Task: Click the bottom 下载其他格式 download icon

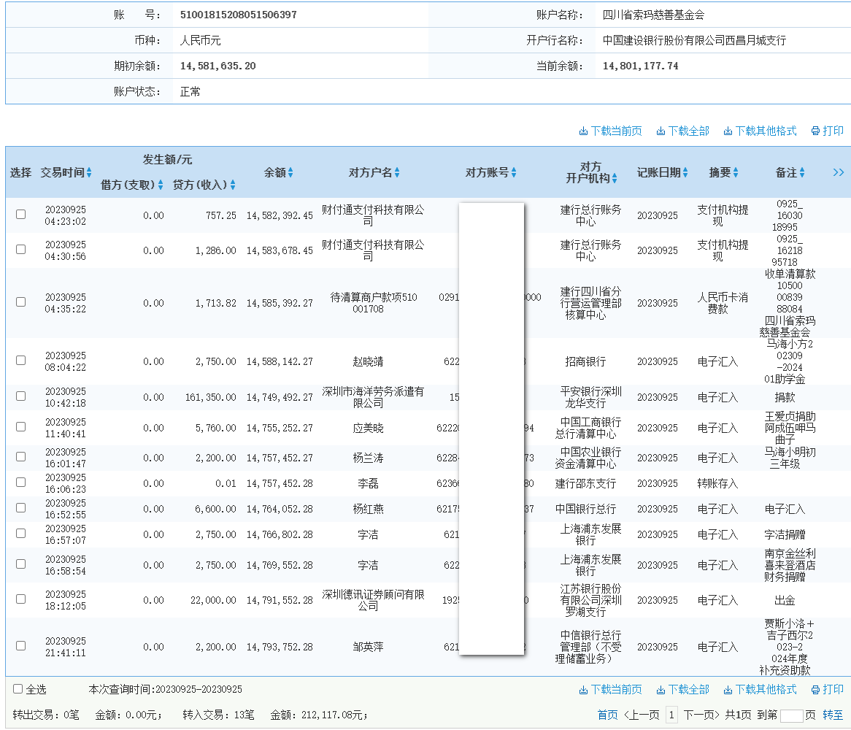Action: pyautogui.click(x=728, y=690)
